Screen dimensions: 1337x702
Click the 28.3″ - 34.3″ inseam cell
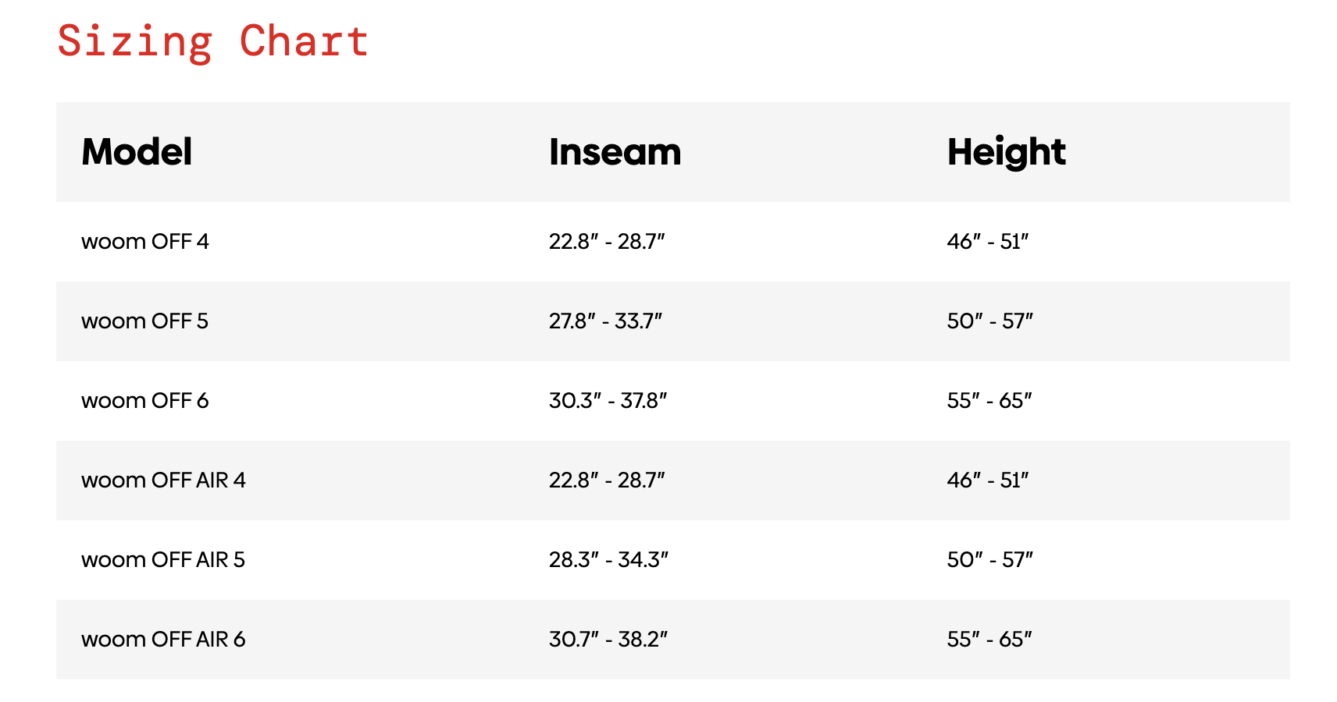[x=608, y=560]
